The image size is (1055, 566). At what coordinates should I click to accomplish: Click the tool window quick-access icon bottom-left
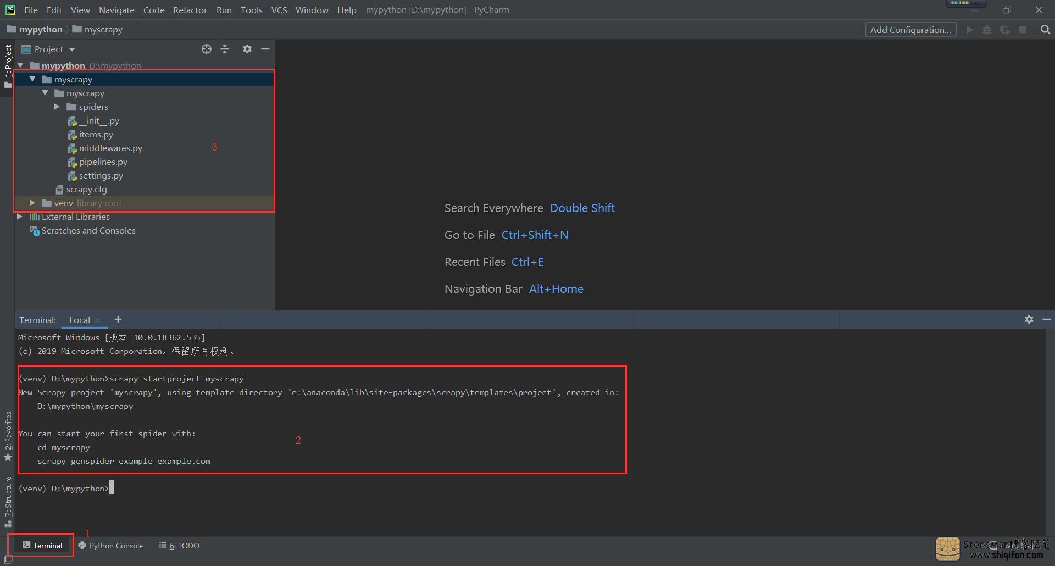click(x=8, y=559)
